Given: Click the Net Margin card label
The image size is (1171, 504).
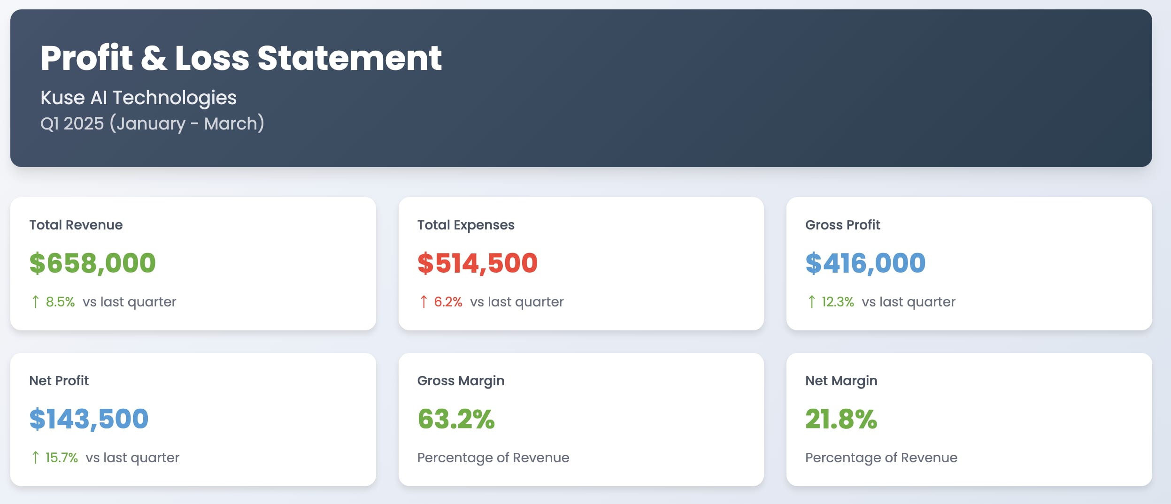Looking at the screenshot, I should pyautogui.click(x=841, y=381).
